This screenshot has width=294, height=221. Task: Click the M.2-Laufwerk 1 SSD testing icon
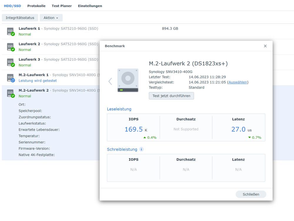(x=11, y=78)
